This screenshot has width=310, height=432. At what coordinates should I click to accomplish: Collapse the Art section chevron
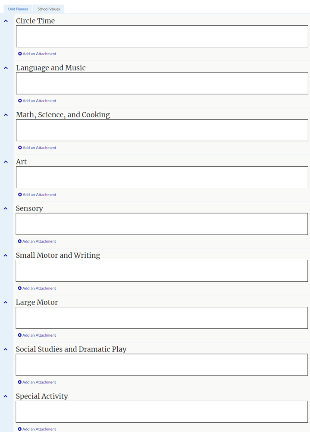(6, 162)
